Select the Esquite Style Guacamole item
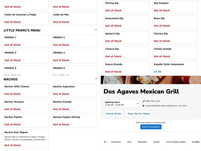Image resolution: width=201 pixels, height=151 pixels. coord(175,68)
